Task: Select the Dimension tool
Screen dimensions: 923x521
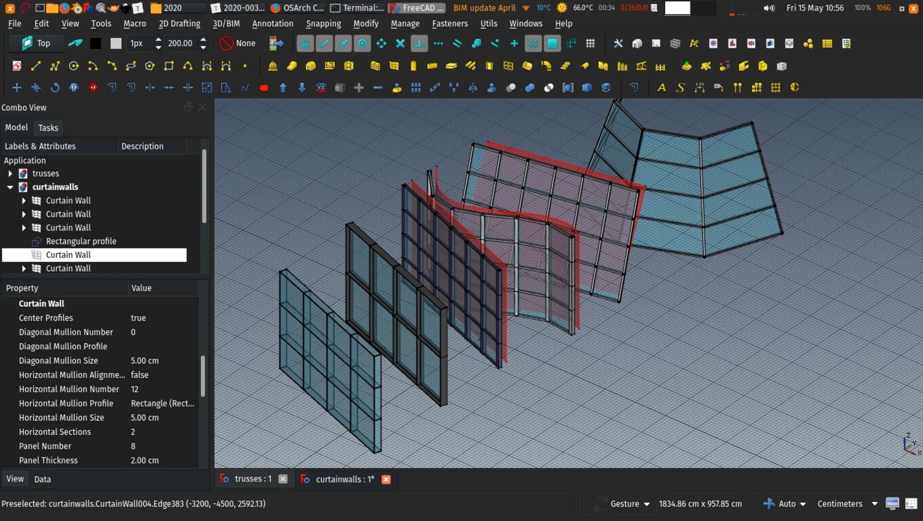Action: [x=699, y=87]
